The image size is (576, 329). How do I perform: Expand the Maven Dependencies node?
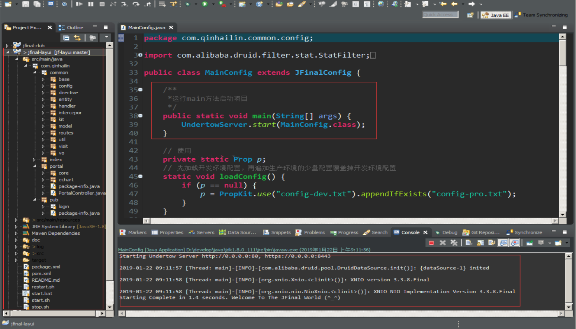[x=16, y=233]
